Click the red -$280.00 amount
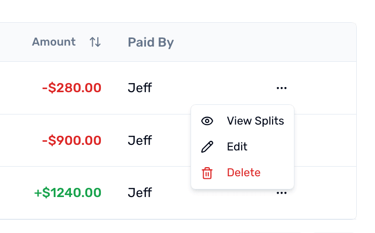The width and height of the screenshot is (375, 233). pyautogui.click(x=71, y=88)
